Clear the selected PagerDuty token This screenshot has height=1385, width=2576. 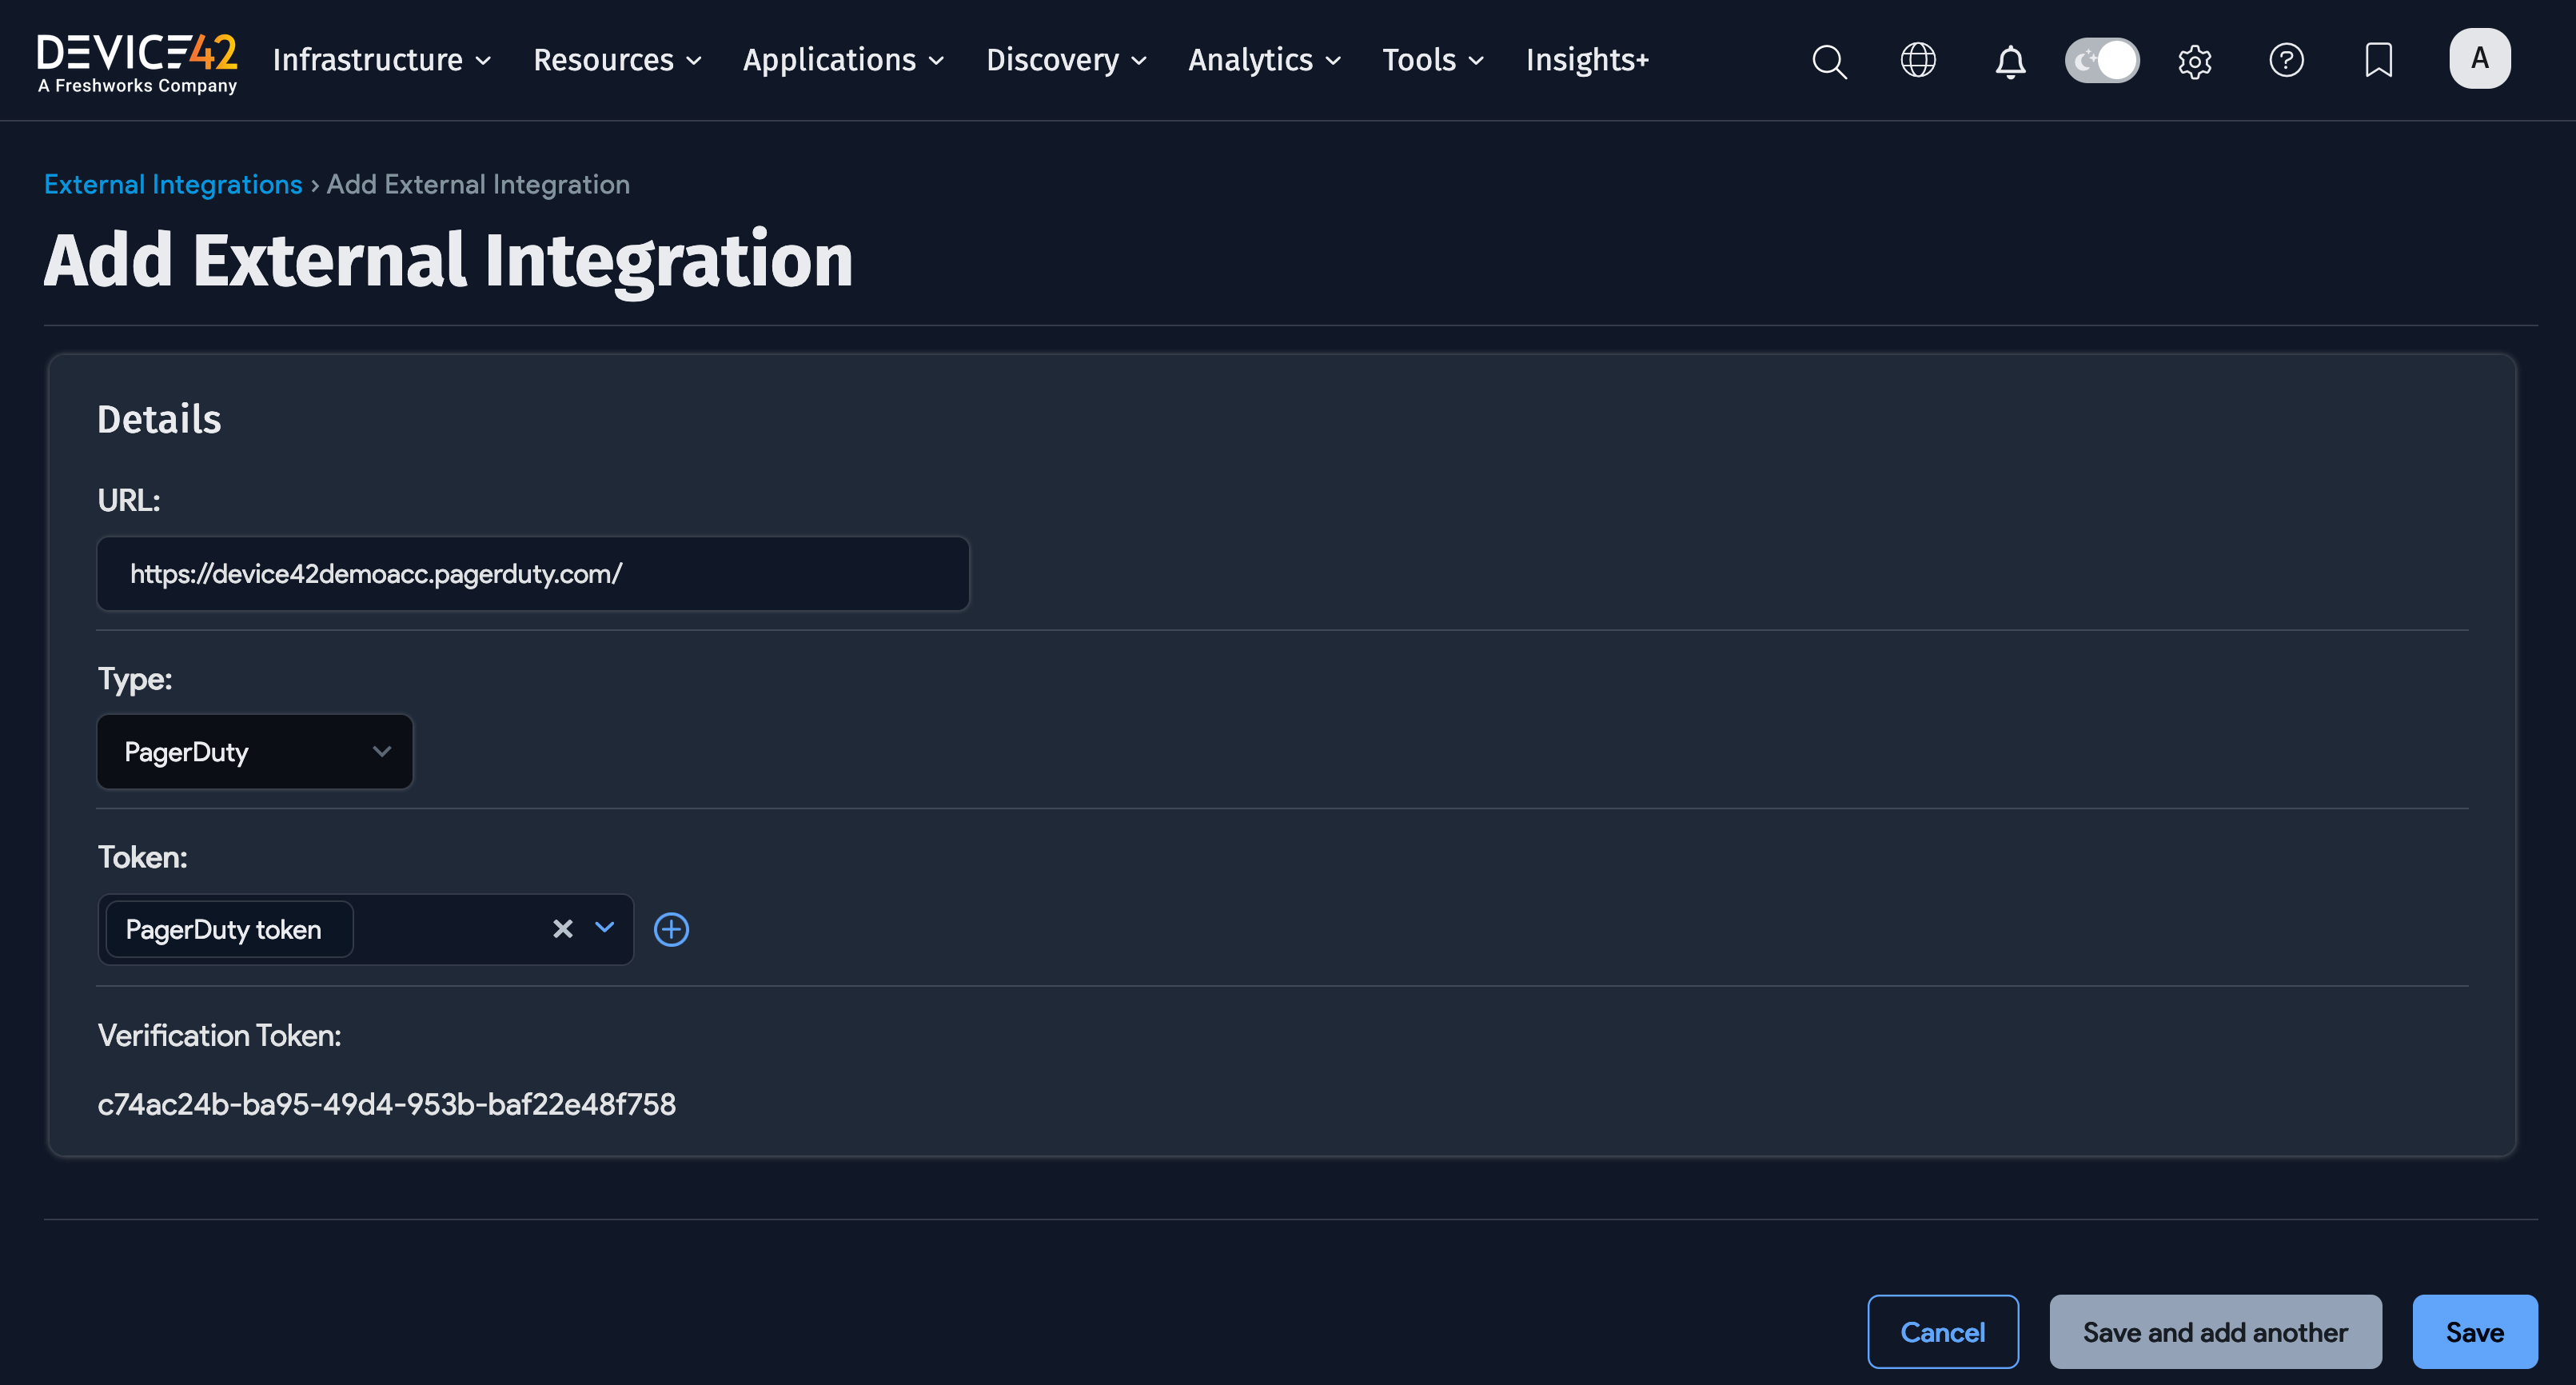point(562,929)
